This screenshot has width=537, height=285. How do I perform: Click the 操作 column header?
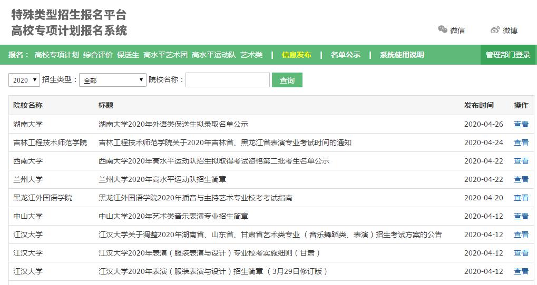[x=521, y=105]
